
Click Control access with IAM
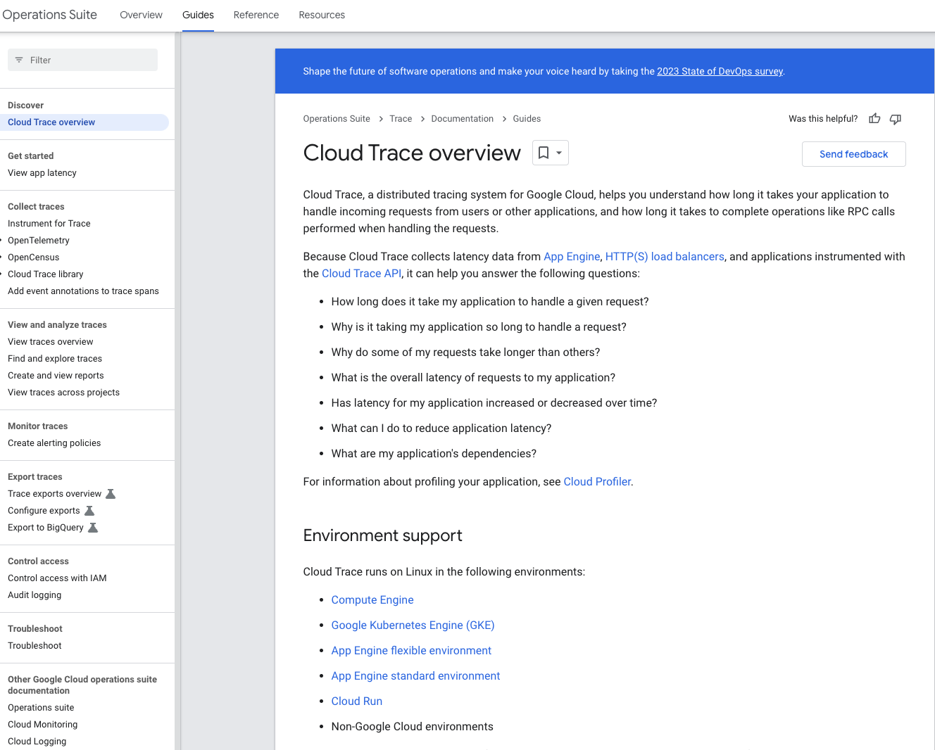[x=57, y=578]
